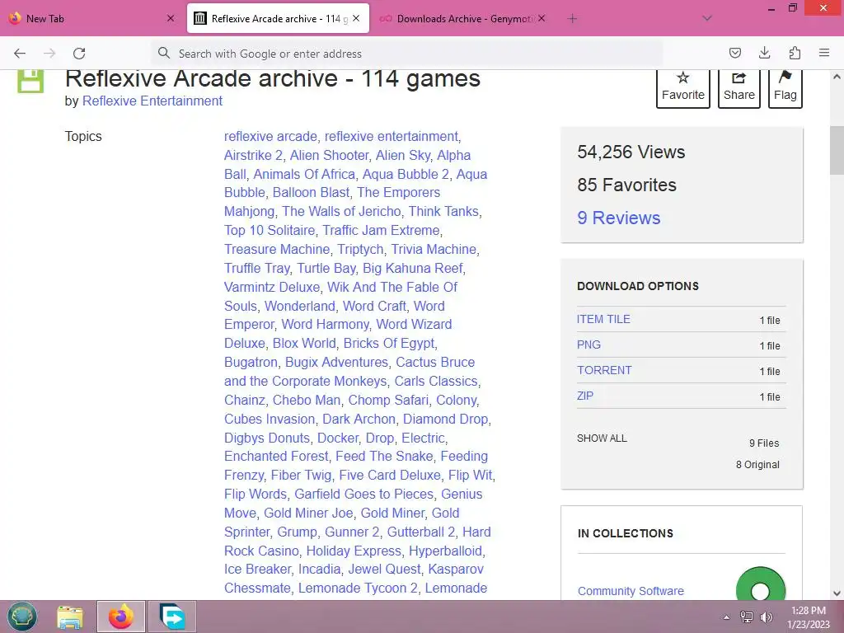Click the page scrollbar down arrow
Viewport: 844px width, 633px height.
tap(837, 593)
